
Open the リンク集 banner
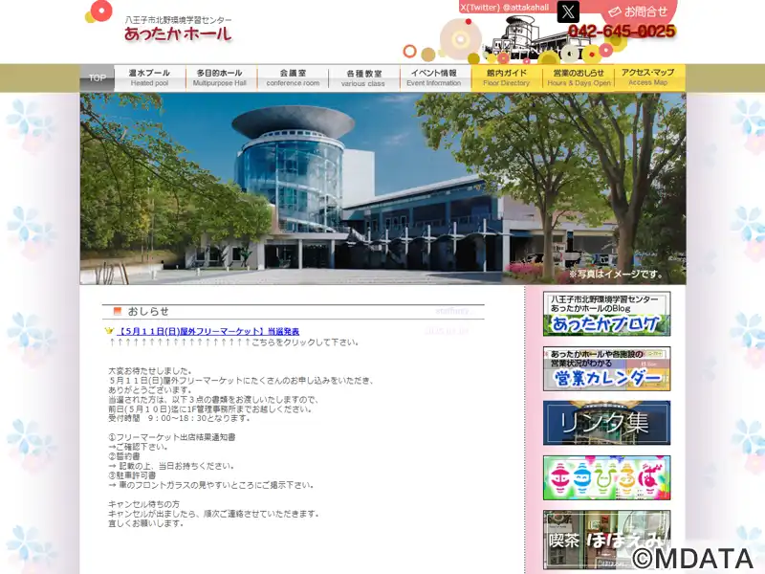point(606,423)
